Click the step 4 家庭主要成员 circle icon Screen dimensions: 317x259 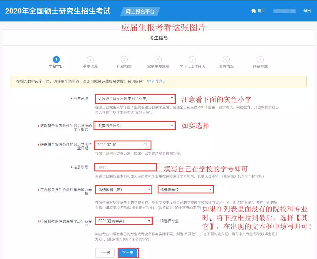click(x=158, y=59)
